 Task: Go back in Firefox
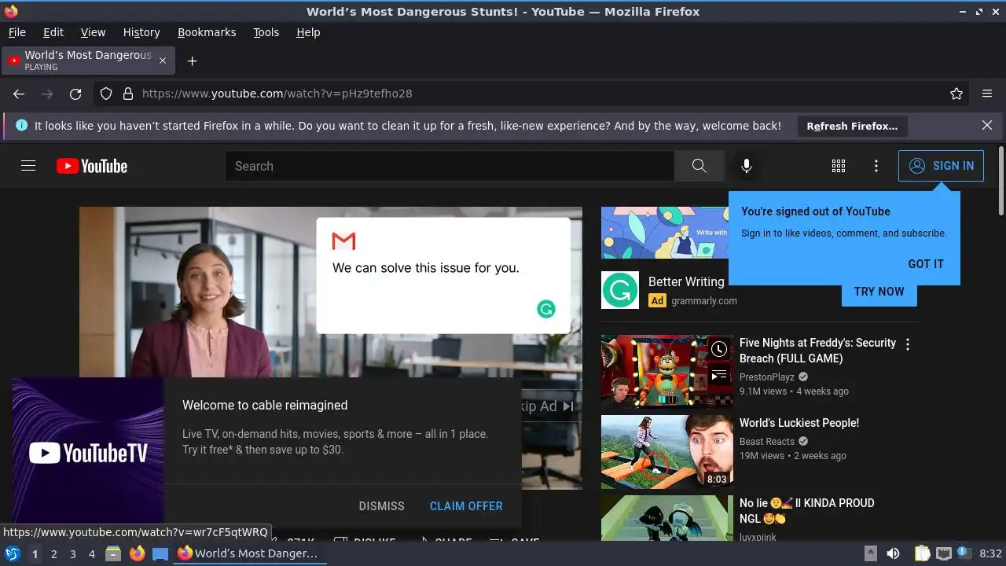[19, 94]
